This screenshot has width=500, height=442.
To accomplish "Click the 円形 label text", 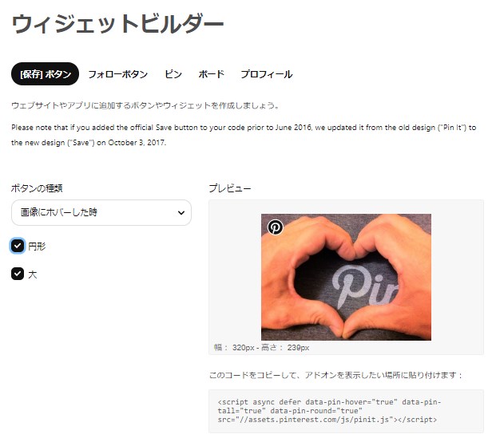I will 37,247.
